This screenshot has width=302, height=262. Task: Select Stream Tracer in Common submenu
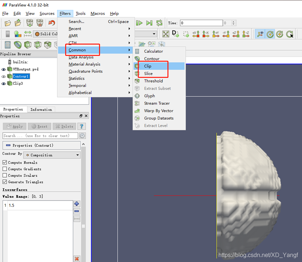[x=159, y=103]
